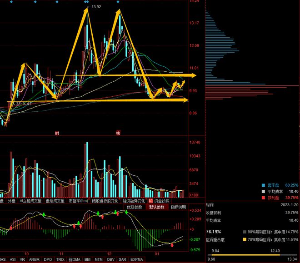Click the 13.04 range maximum value
Image resolution: width=300 pixels, height=263 pixels.
[292, 259]
